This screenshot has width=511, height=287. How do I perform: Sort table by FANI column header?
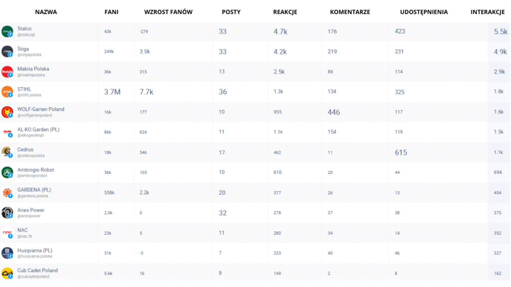pyautogui.click(x=111, y=12)
